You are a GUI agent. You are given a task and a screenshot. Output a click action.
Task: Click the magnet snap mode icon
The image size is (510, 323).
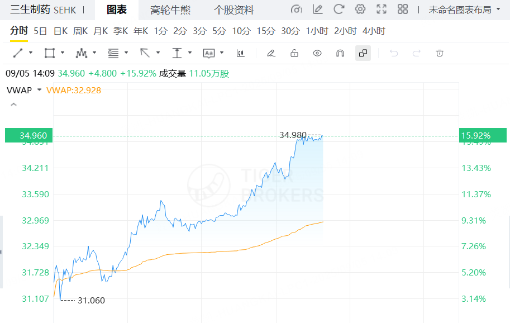(340, 53)
